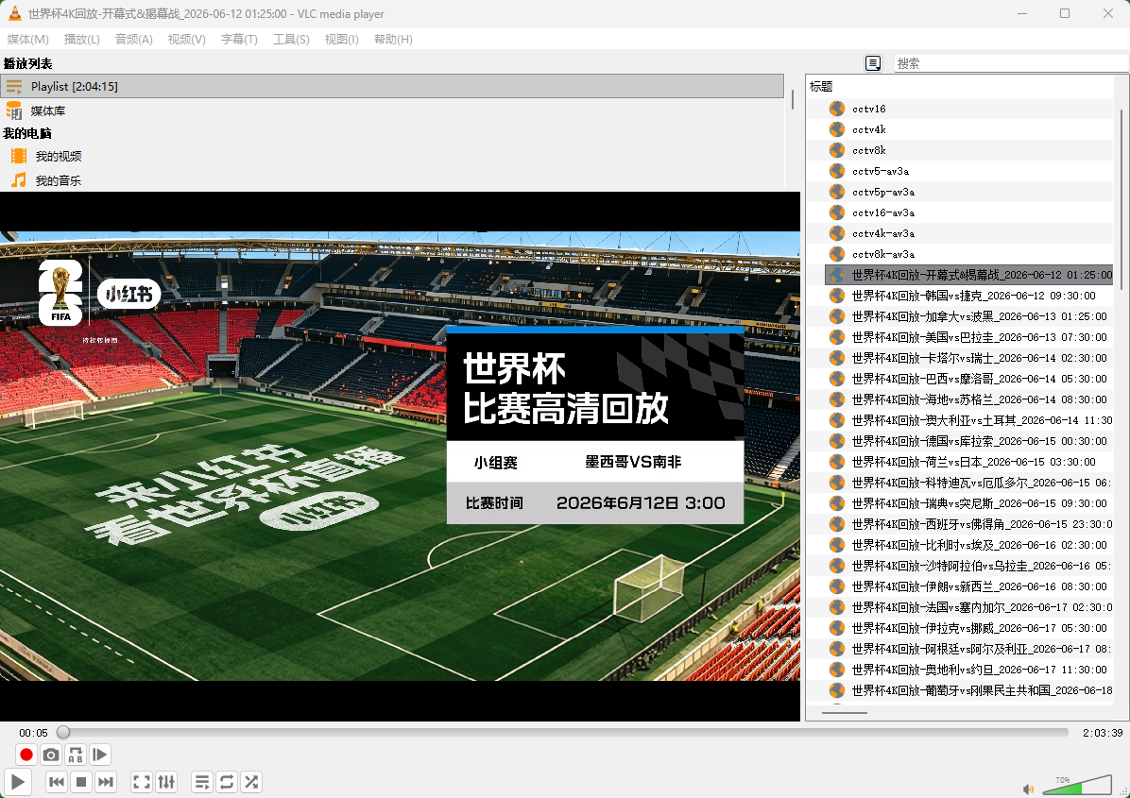Open the 字幕(T) subtitle menu

coord(239,39)
